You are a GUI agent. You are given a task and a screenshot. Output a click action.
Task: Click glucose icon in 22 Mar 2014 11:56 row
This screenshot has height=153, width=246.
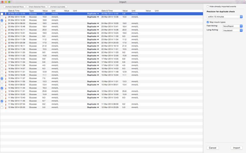[6, 49]
